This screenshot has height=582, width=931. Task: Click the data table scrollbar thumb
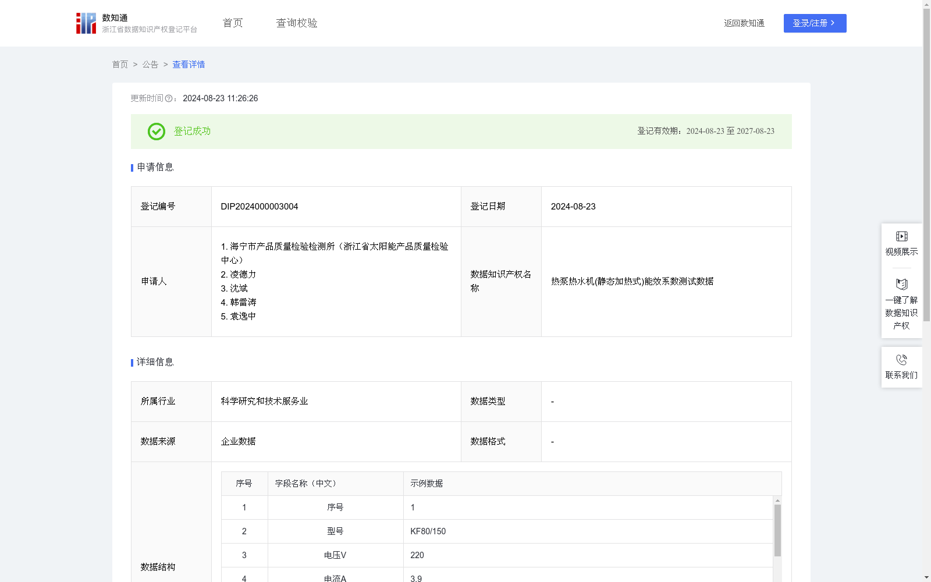pyautogui.click(x=777, y=530)
